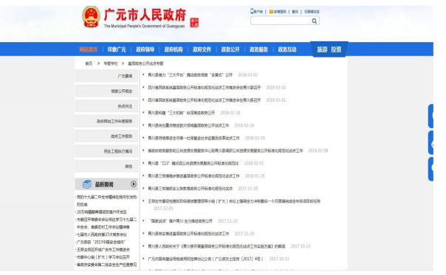
Task: Open the 20万吨醋酸 news link
Action: [102, 212]
